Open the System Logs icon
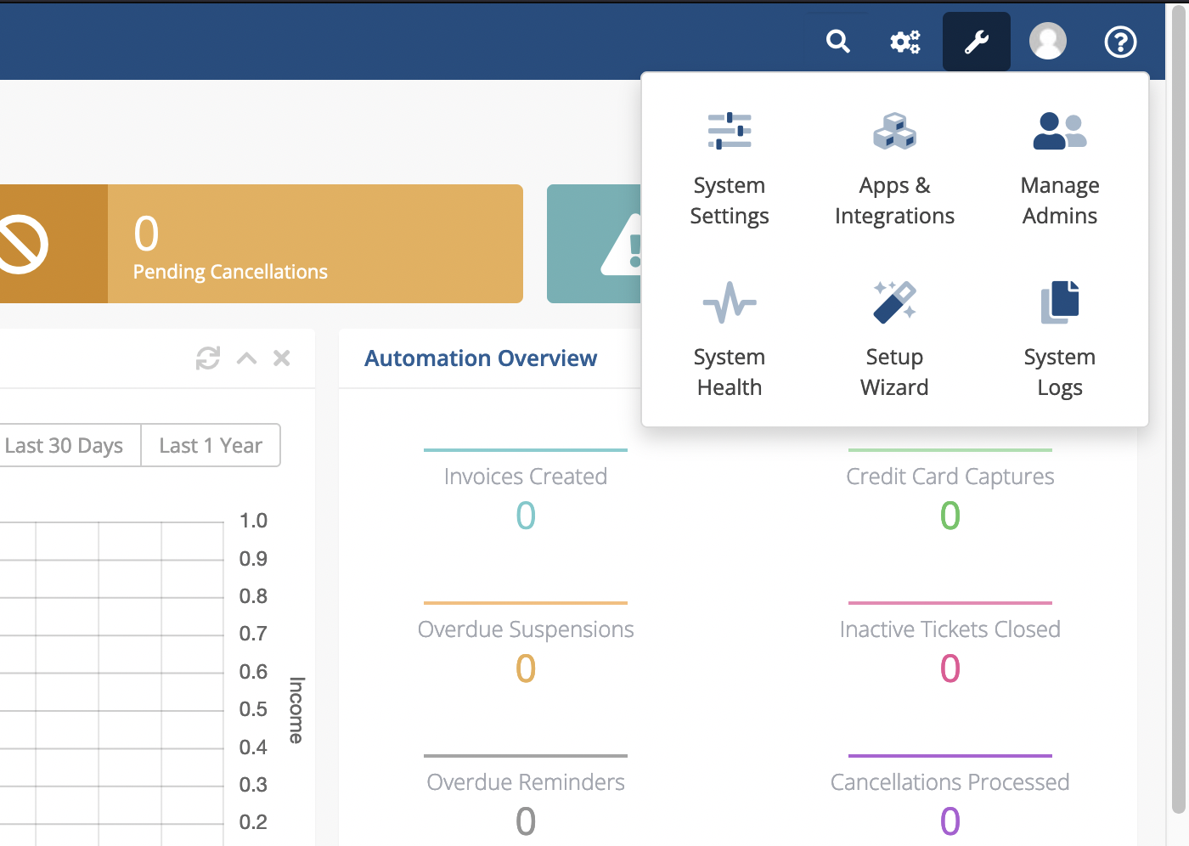The image size is (1189, 846). point(1059,303)
